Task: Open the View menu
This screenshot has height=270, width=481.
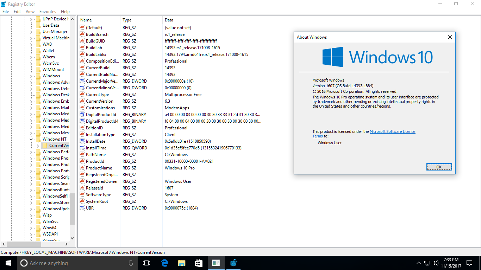Action: 30,12
